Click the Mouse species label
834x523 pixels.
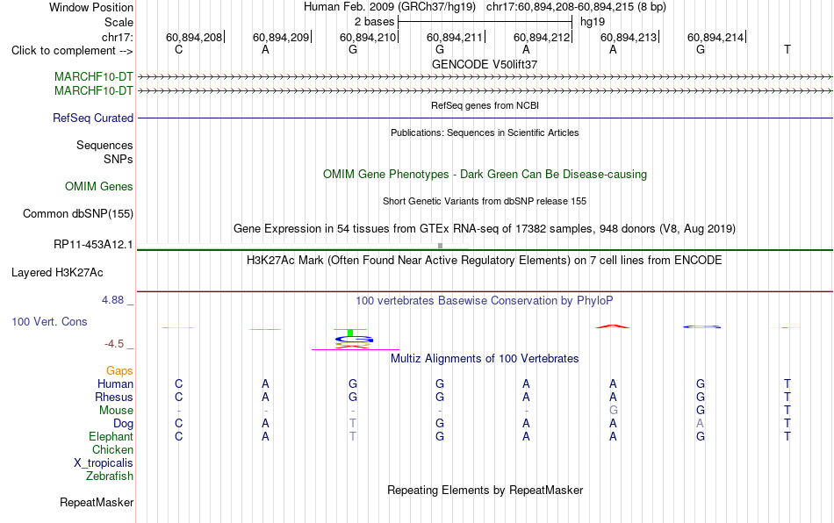[x=117, y=411]
